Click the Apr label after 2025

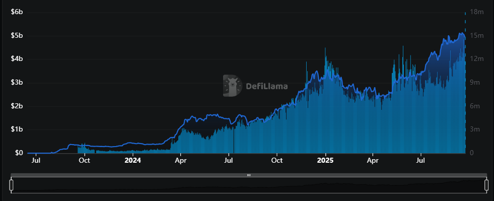[373, 160]
